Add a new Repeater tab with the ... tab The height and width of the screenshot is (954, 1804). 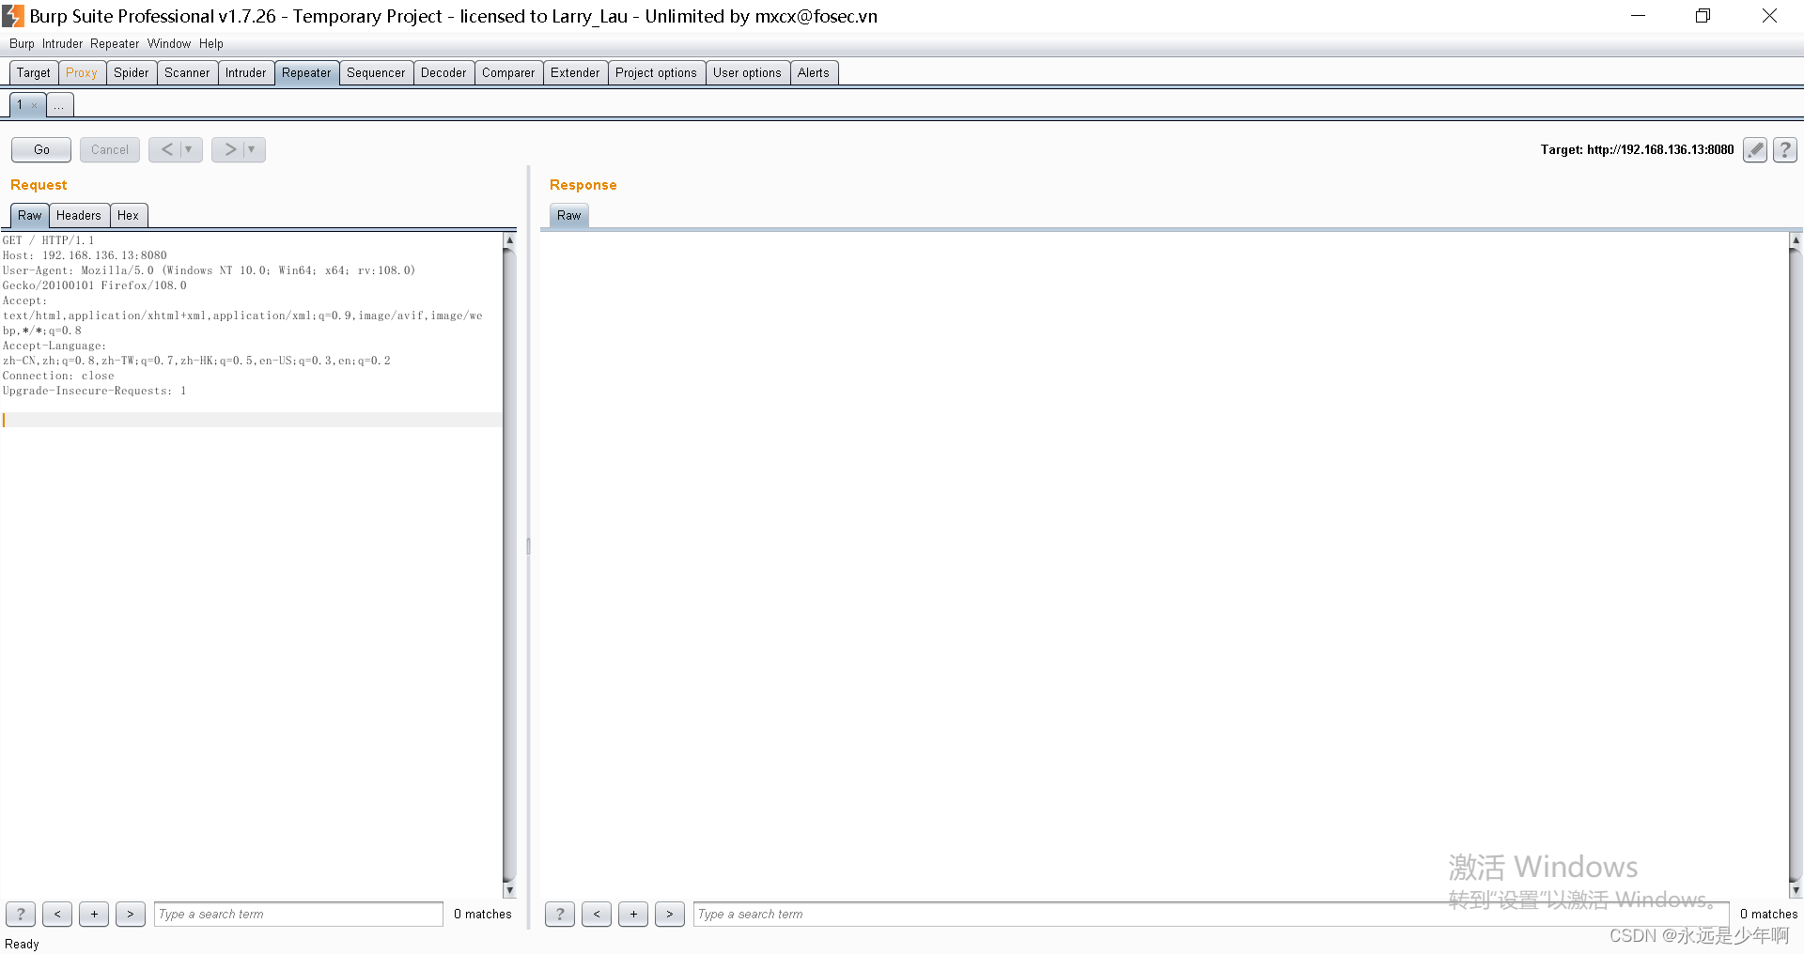coord(59,105)
